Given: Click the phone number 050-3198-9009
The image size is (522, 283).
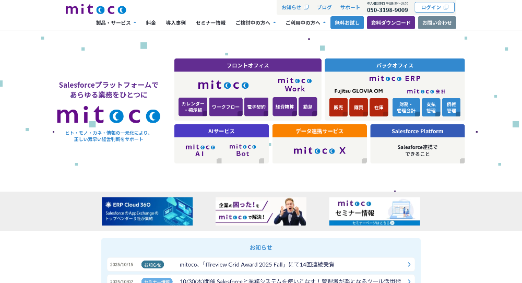Looking at the screenshot, I should pos(387,10).
